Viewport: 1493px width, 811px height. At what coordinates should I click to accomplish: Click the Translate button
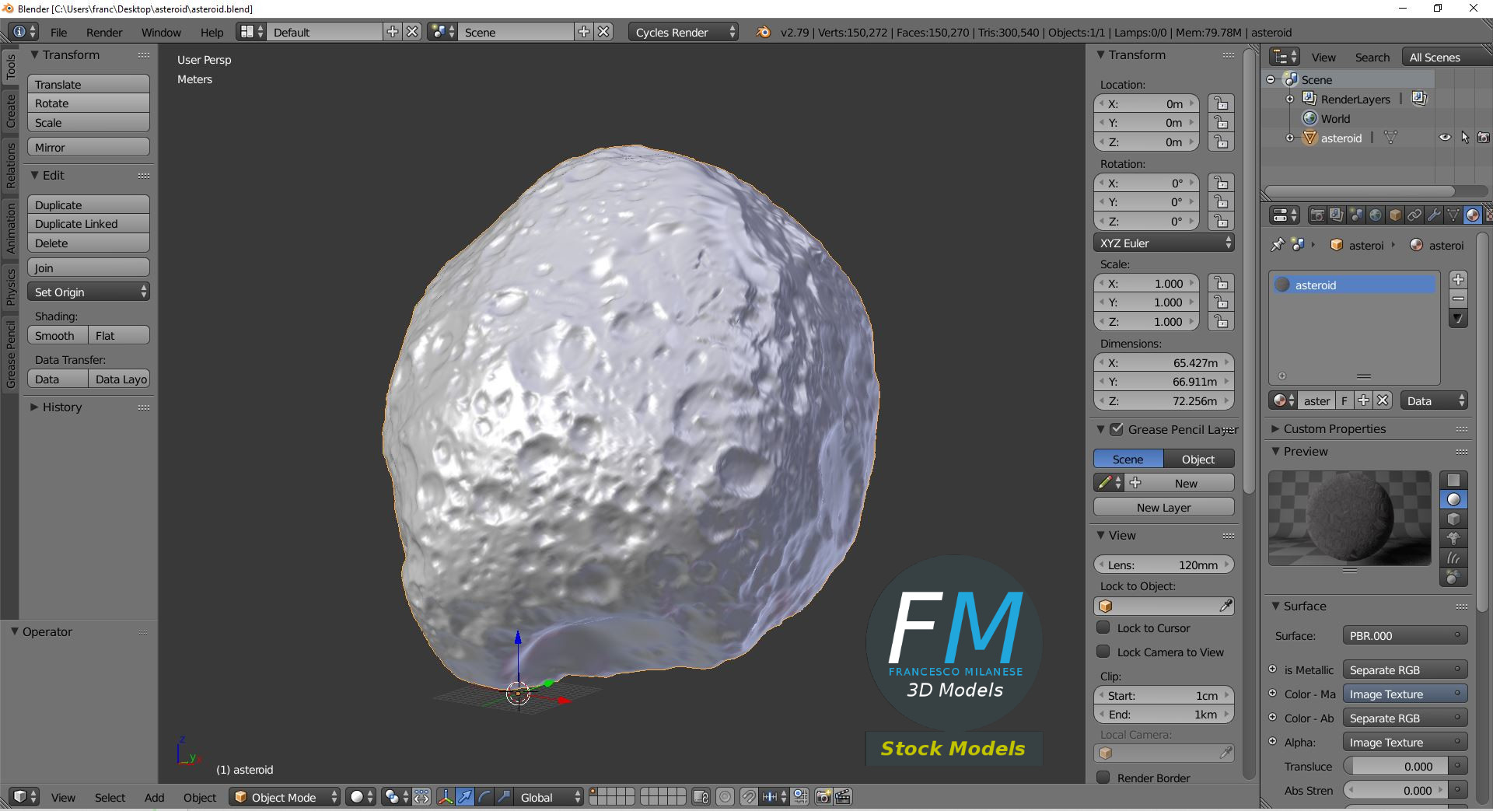pos(89,84)
